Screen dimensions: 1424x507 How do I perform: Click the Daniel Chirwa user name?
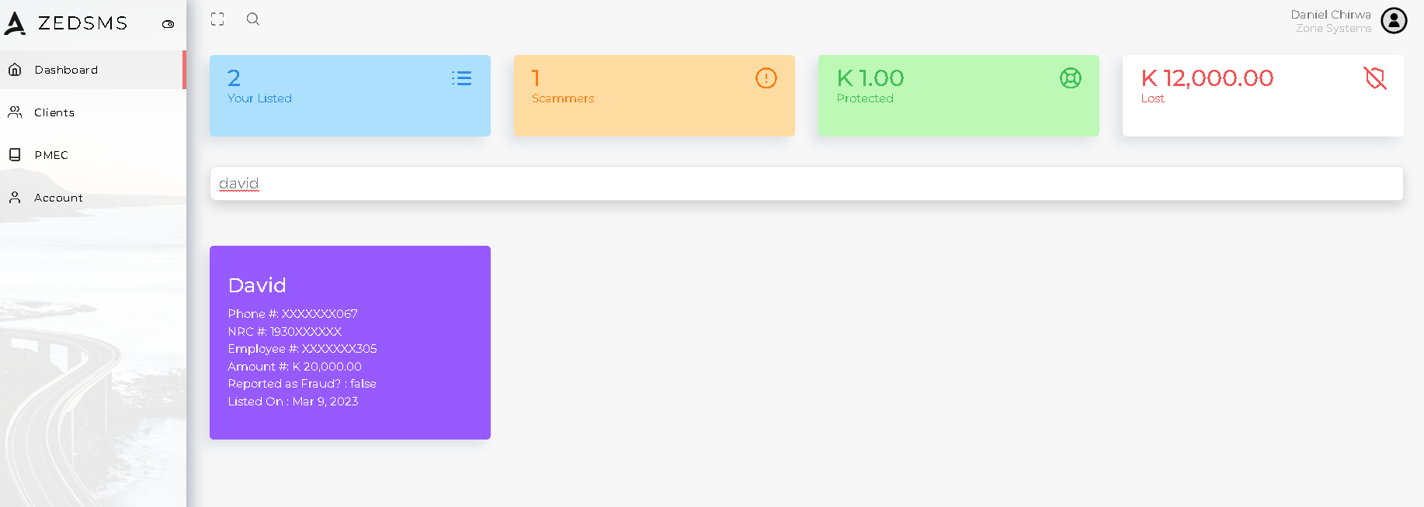1331,15
